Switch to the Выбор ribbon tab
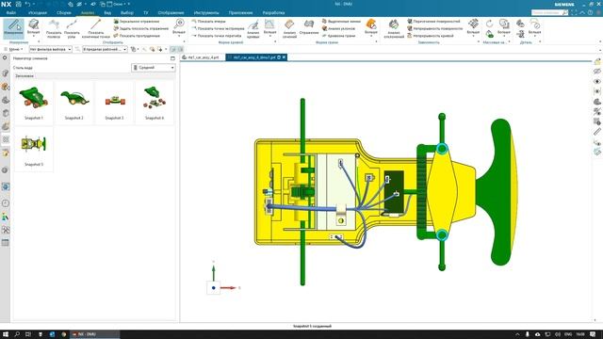This screenshot has width=603, height=339. [x=127, y=12]
